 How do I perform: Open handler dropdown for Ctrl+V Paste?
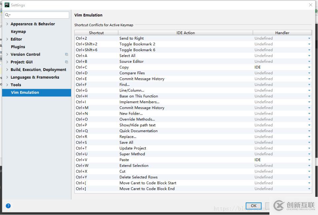pos(309,160)
